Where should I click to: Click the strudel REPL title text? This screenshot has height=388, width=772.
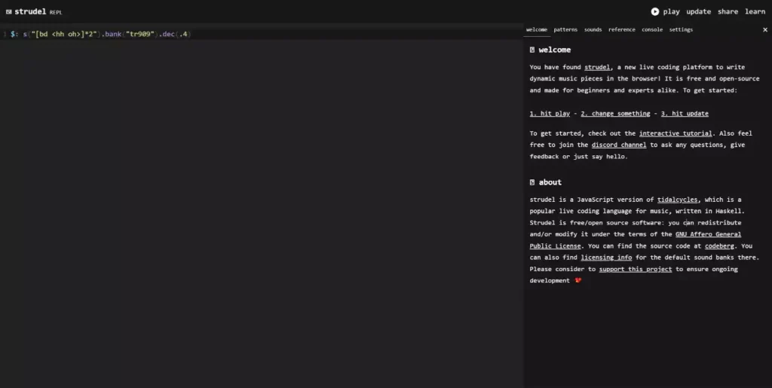38,12
